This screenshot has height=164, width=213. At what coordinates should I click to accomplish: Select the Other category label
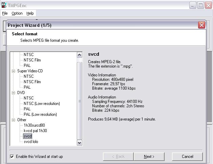(x=22, y=120)
